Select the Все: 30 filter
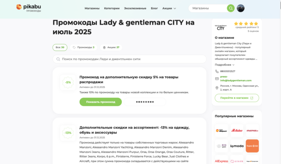The image size is (281, 164). [x=60, y=47]
